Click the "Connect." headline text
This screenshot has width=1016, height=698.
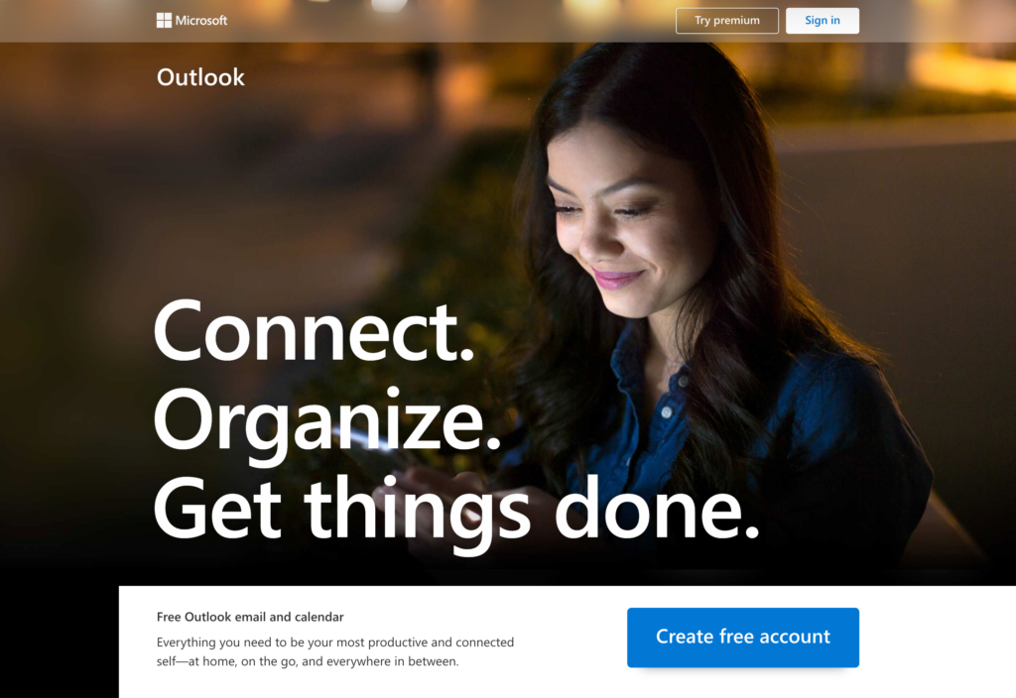click(x=314, y=332)
